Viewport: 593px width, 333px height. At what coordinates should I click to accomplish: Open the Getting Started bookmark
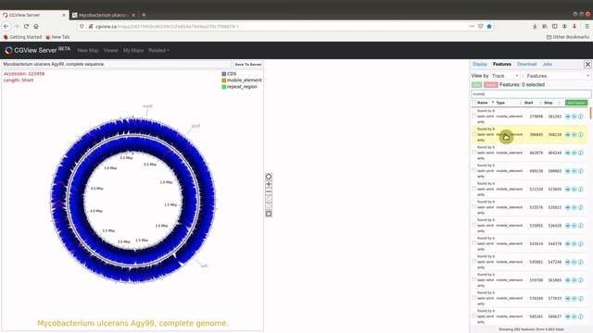22,37
